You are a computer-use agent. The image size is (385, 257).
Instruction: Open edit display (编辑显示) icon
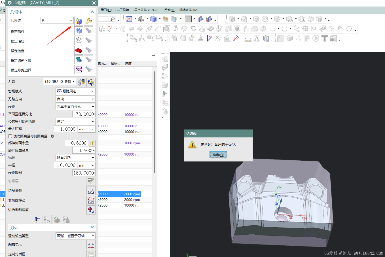91,245
